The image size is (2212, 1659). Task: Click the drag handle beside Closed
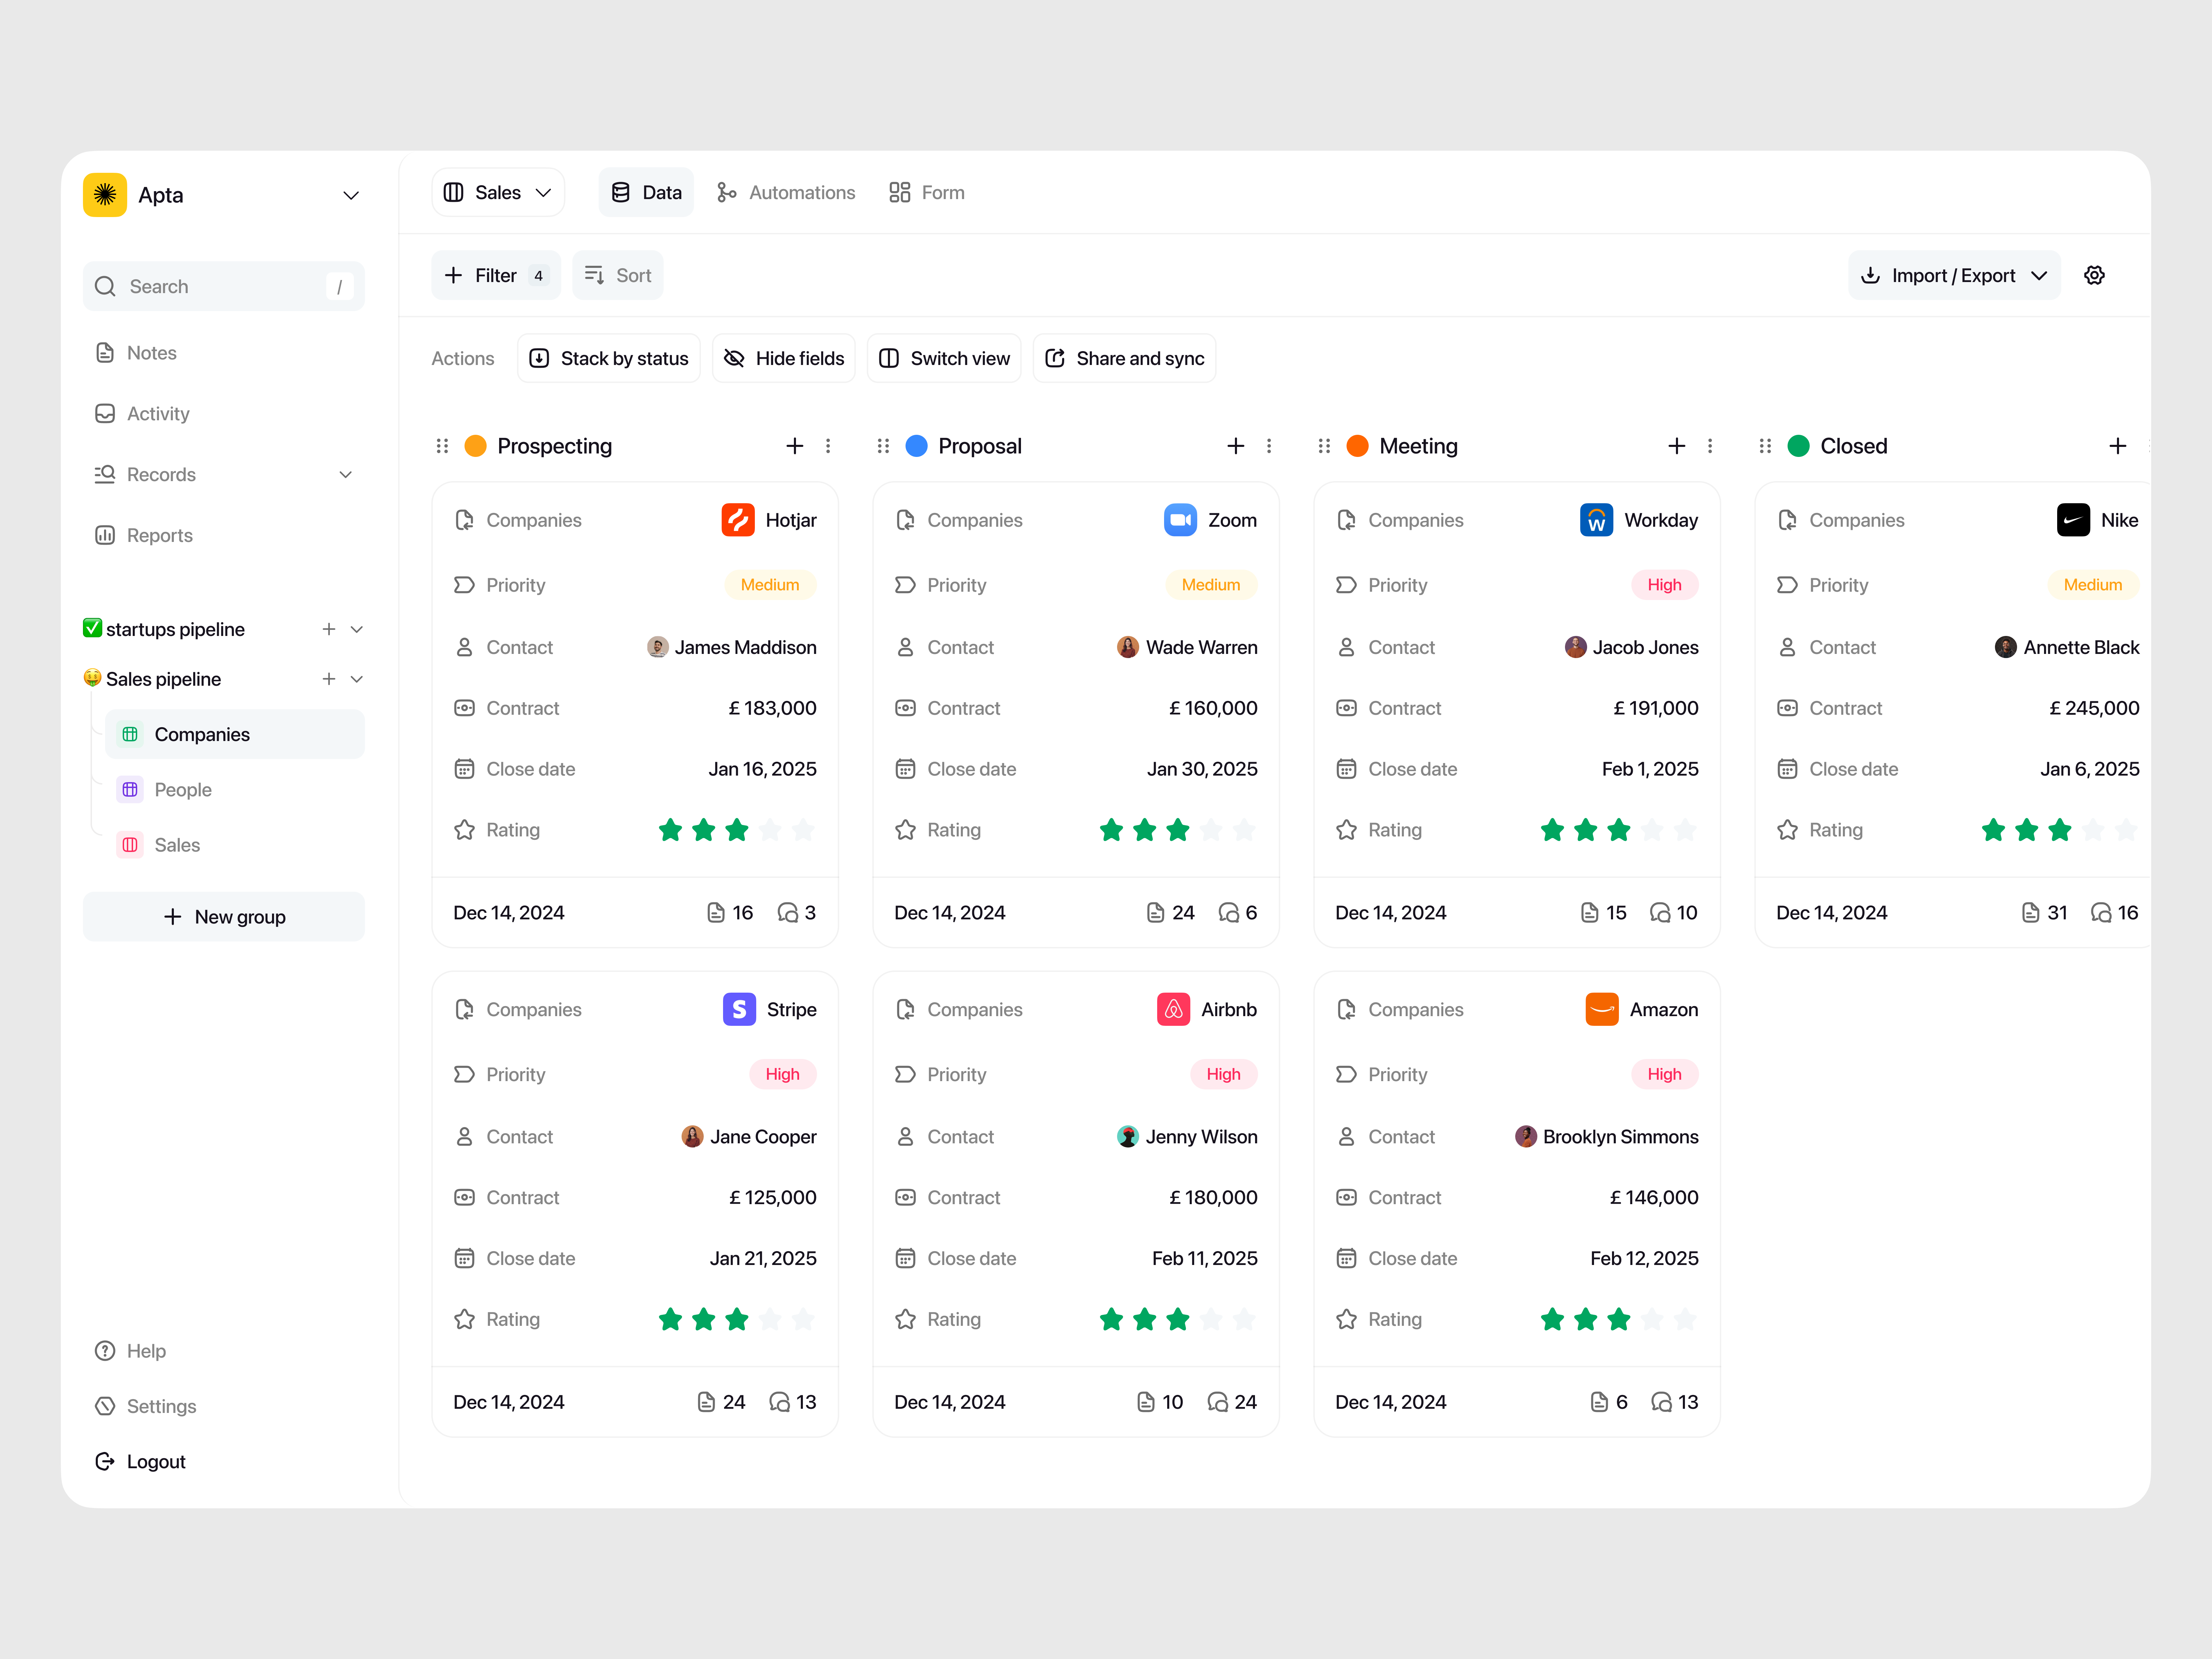1765,446
